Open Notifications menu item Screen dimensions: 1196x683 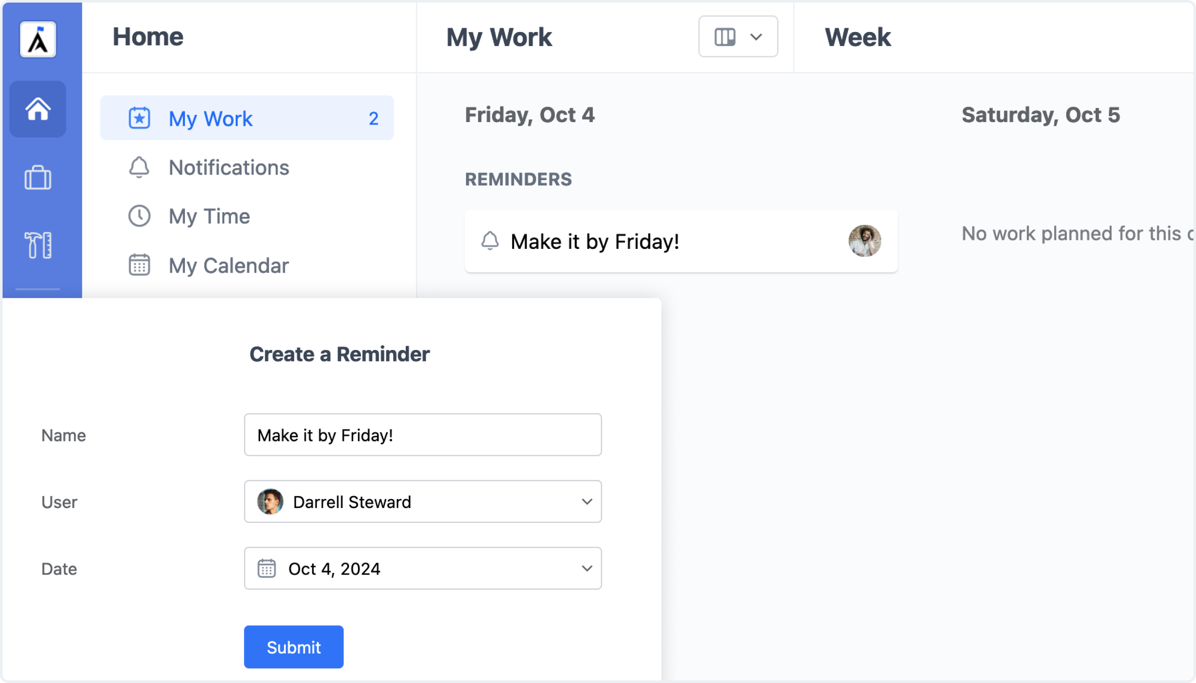click(247, 167)
